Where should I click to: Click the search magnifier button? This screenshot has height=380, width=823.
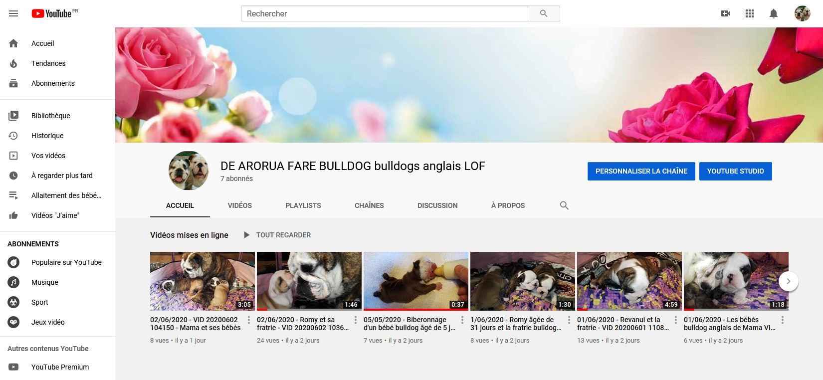(x=544, y=13)
